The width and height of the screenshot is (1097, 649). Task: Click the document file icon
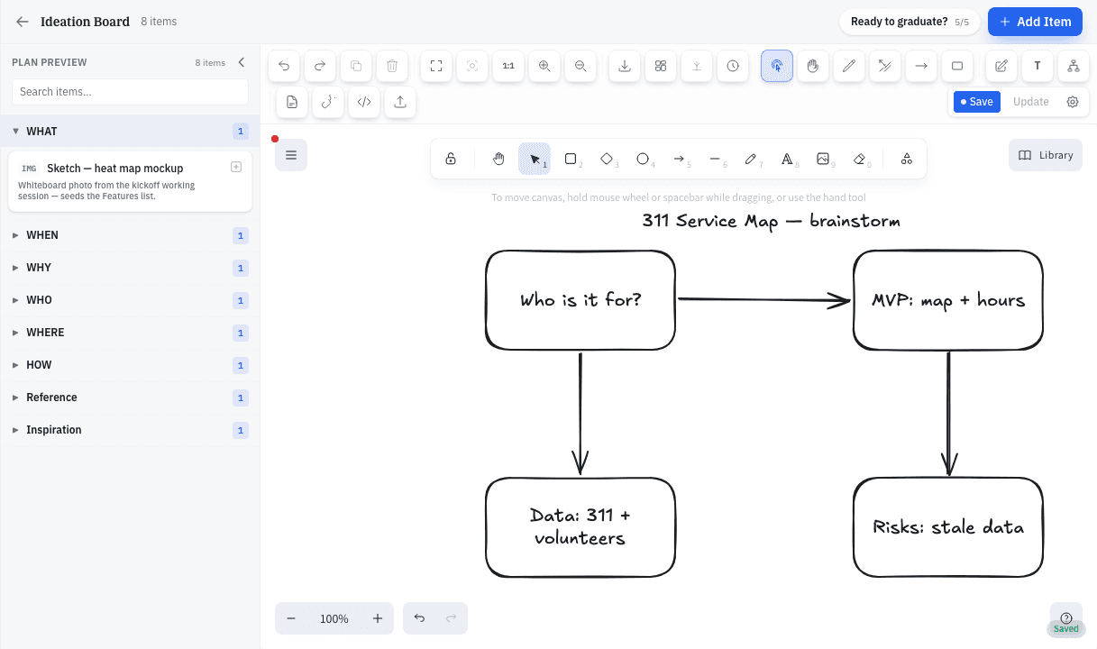tap(292, 102)
